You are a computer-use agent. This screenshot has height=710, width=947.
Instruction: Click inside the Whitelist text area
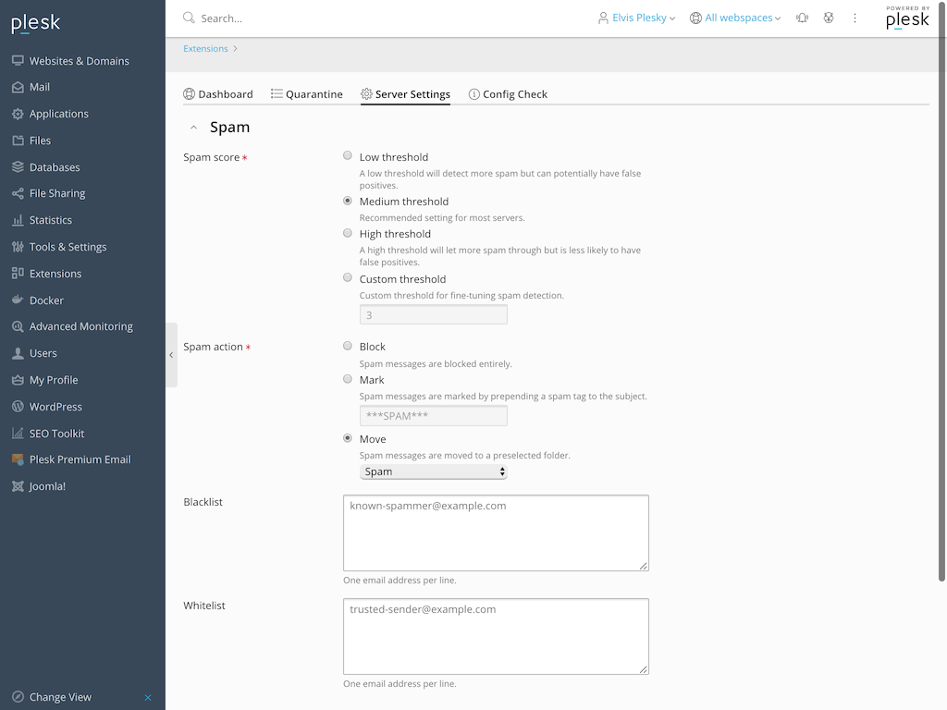(496, 636)
